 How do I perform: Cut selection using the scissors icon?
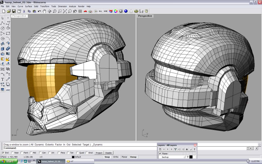[x=24, y=11]
